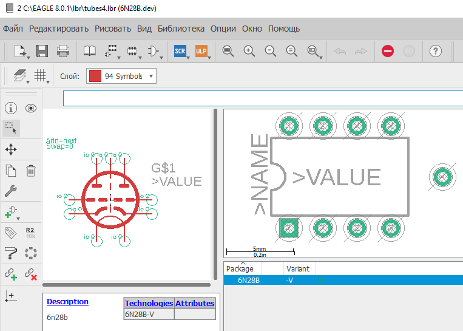Select the Name tag tool
Image resolution: width=463 pixels, height=331 pixels.
tap(11, 233)
